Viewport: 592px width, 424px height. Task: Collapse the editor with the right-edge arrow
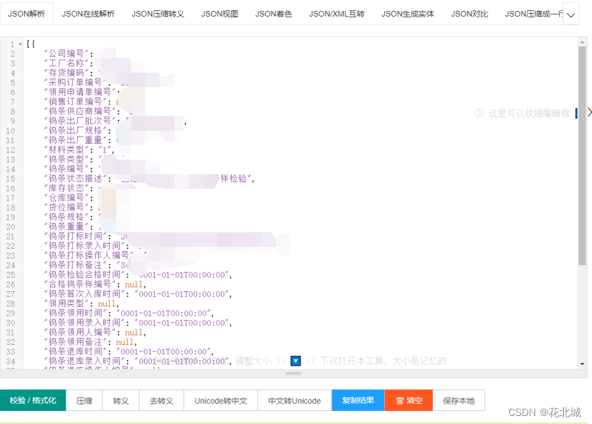point(588,113)
